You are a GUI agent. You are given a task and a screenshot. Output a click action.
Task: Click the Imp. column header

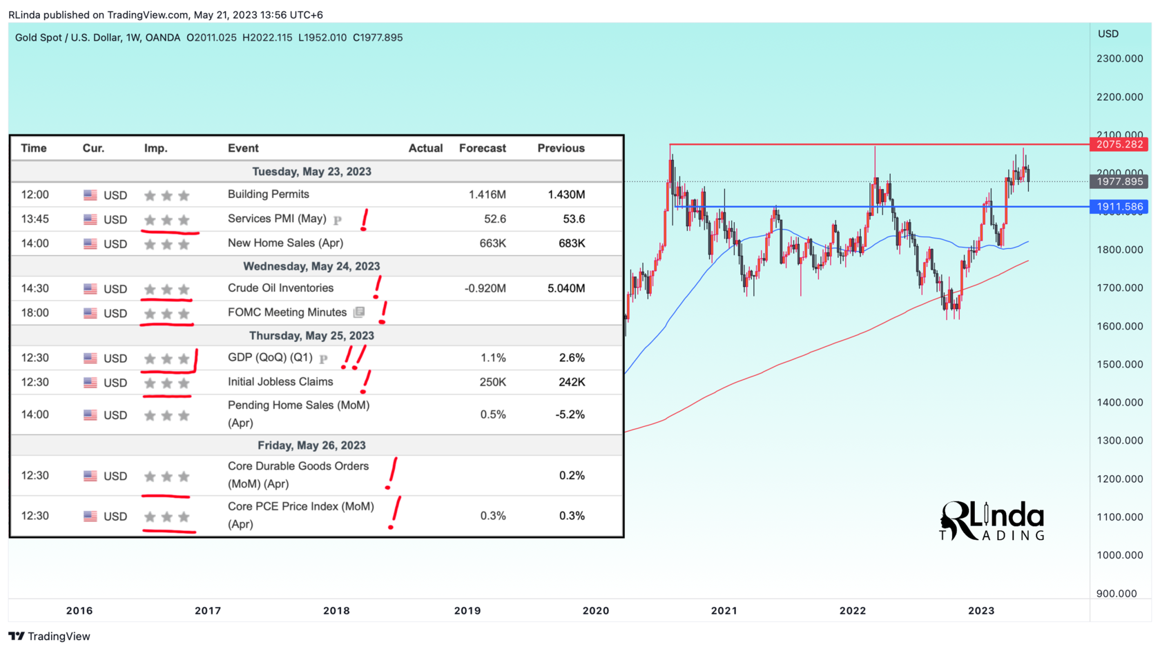156,148
